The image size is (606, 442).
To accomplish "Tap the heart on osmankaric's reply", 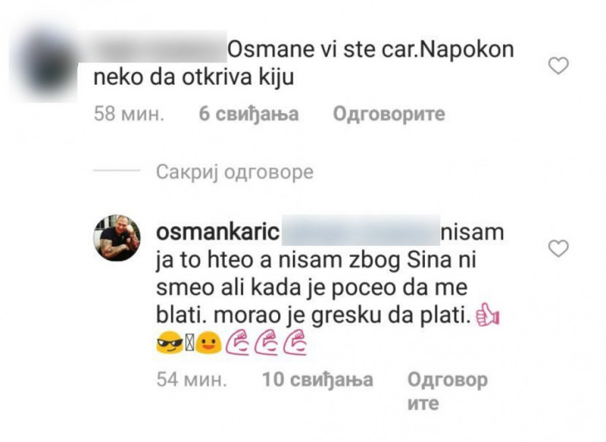I will 558,248.
